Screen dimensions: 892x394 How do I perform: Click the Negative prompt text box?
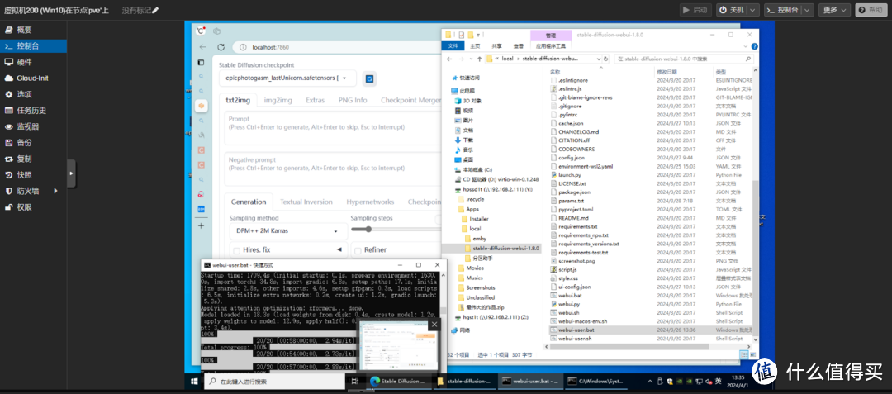click(333, 169)
